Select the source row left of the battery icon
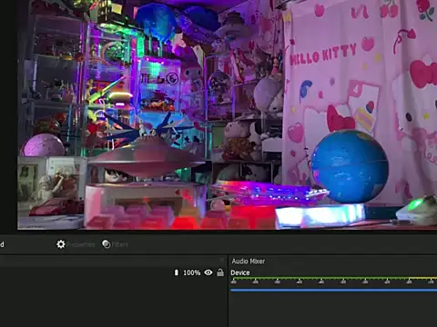 86,272
